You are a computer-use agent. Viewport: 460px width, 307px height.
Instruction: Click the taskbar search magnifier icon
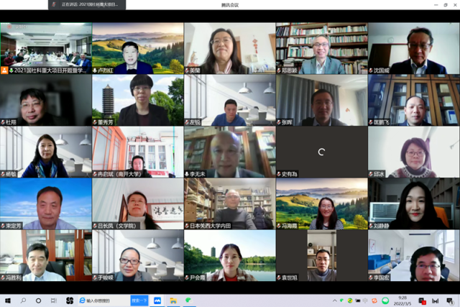coord(24,301)
